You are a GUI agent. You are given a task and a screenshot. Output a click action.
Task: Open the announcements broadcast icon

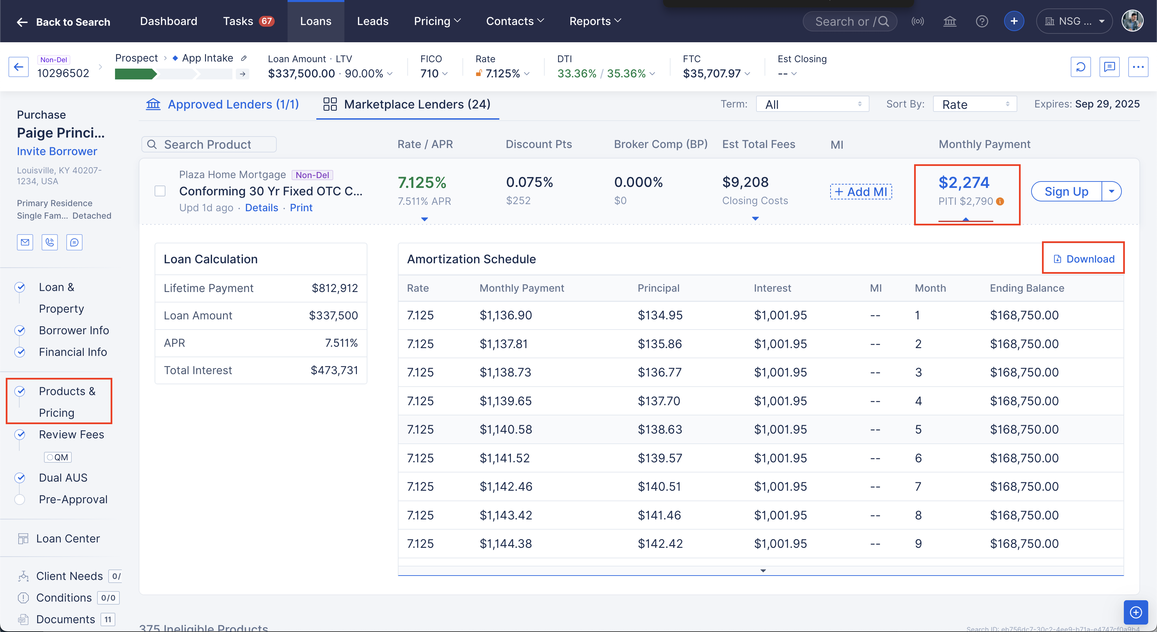click(x=918, y=21)
